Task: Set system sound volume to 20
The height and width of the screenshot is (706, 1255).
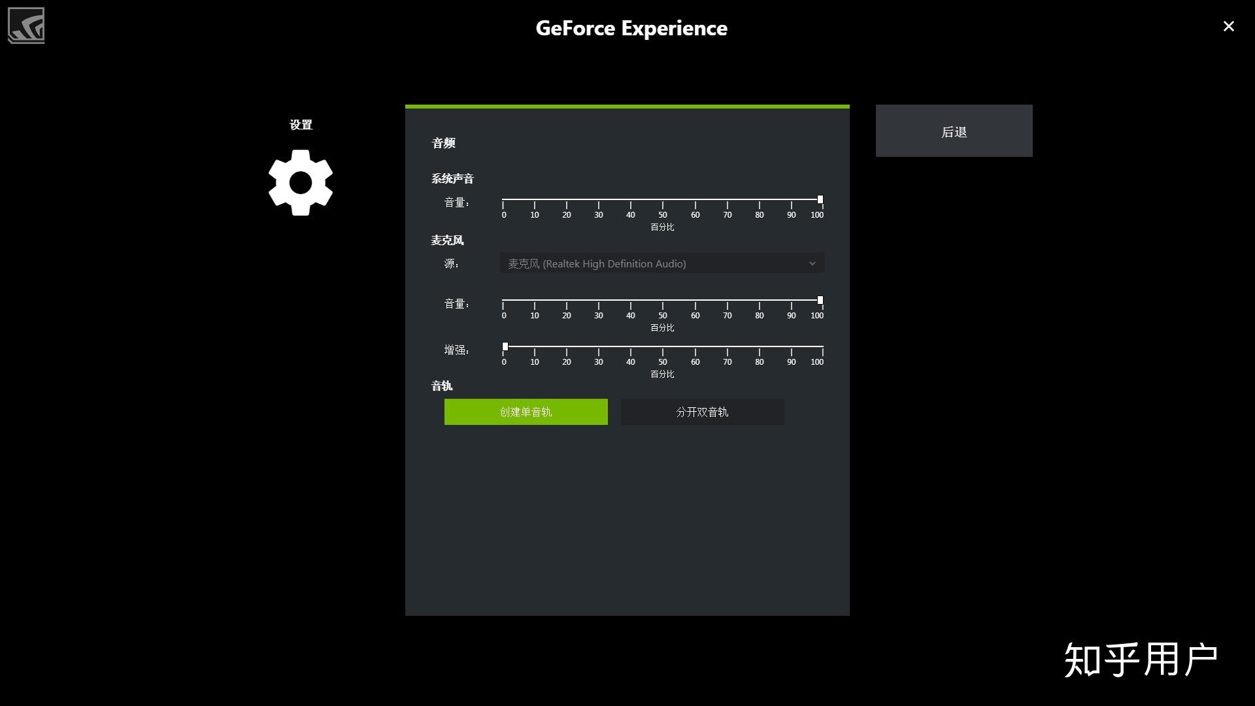Action: click(x=567, y=199)
